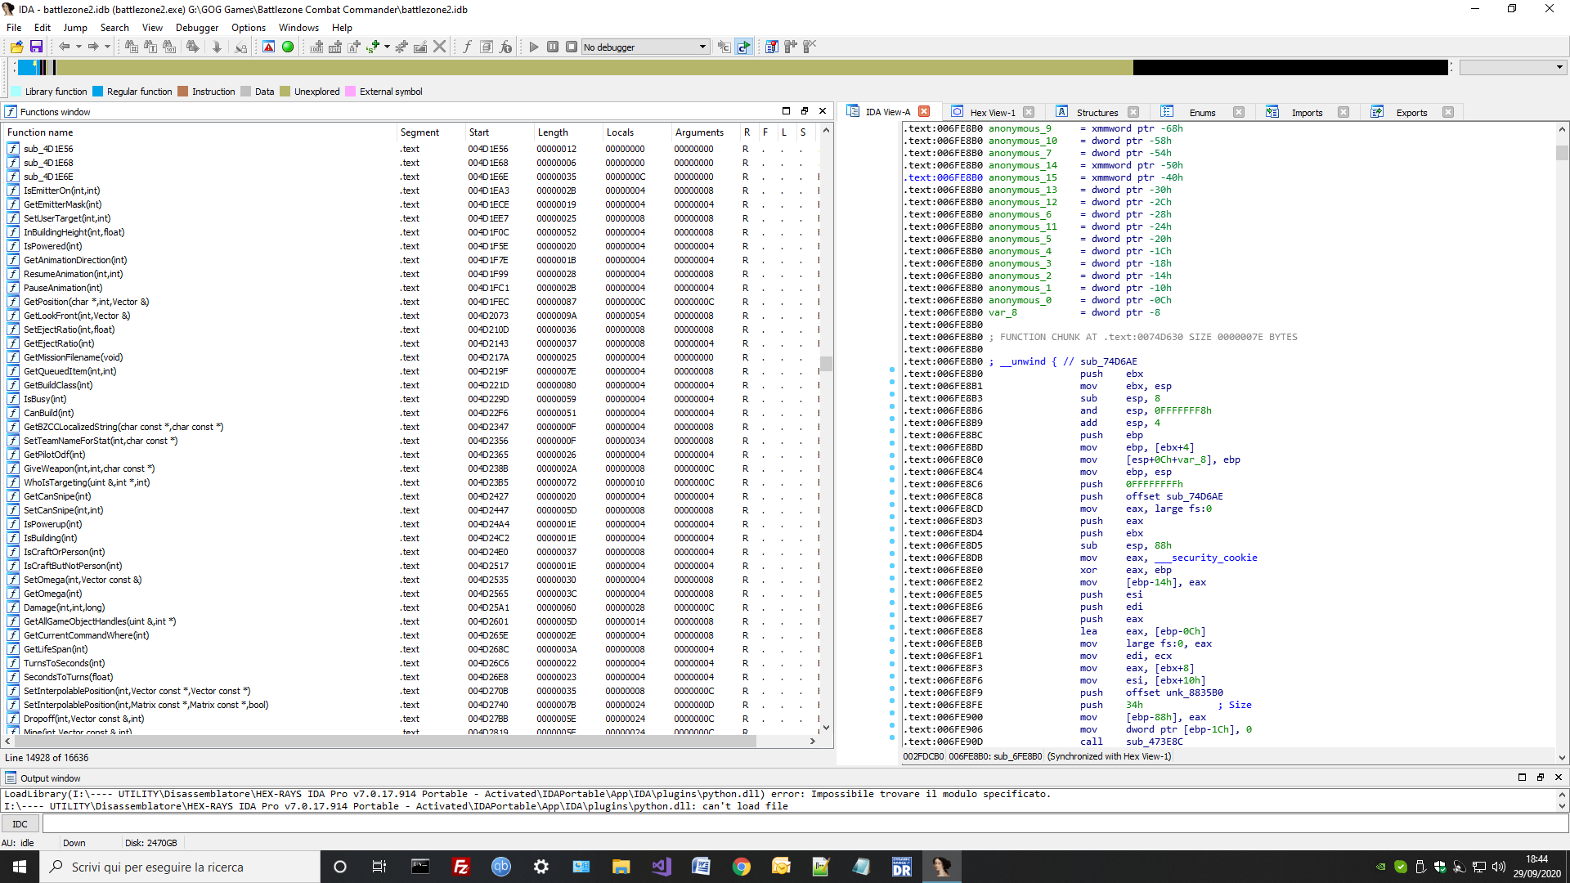Click the red warning triangle toolbar icon
This screenshot has width=1570, height=883.
coord(268,47)
